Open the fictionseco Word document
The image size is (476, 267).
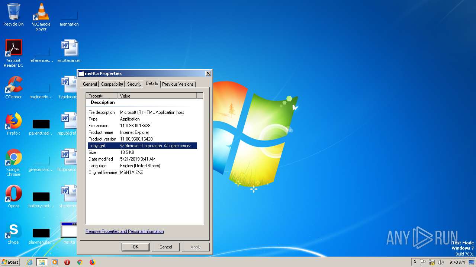click(67, 160)
